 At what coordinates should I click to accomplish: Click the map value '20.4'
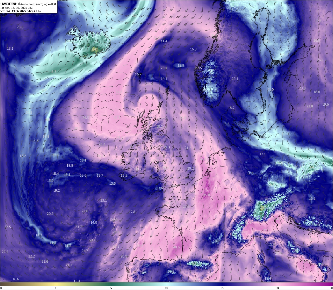[164, 68]
